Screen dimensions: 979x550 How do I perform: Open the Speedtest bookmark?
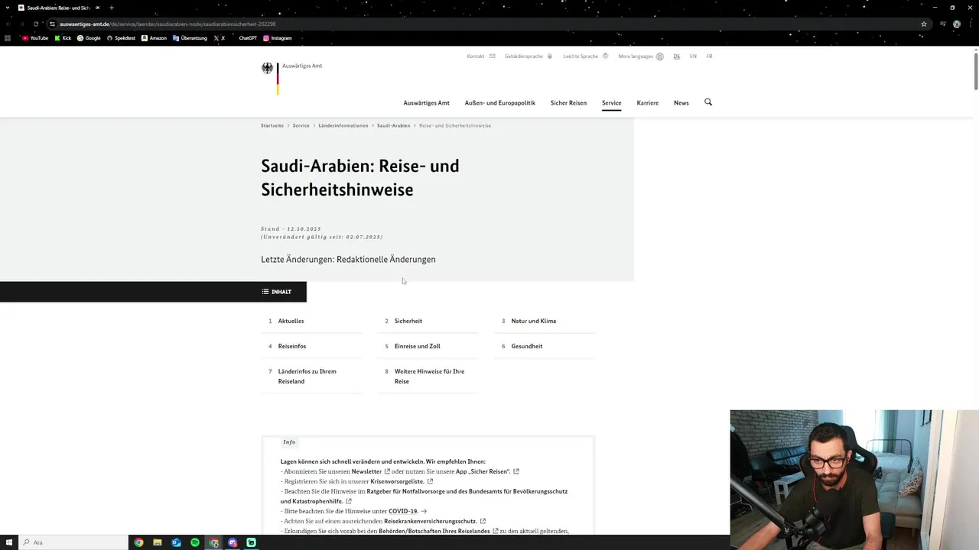coord(122,38)
